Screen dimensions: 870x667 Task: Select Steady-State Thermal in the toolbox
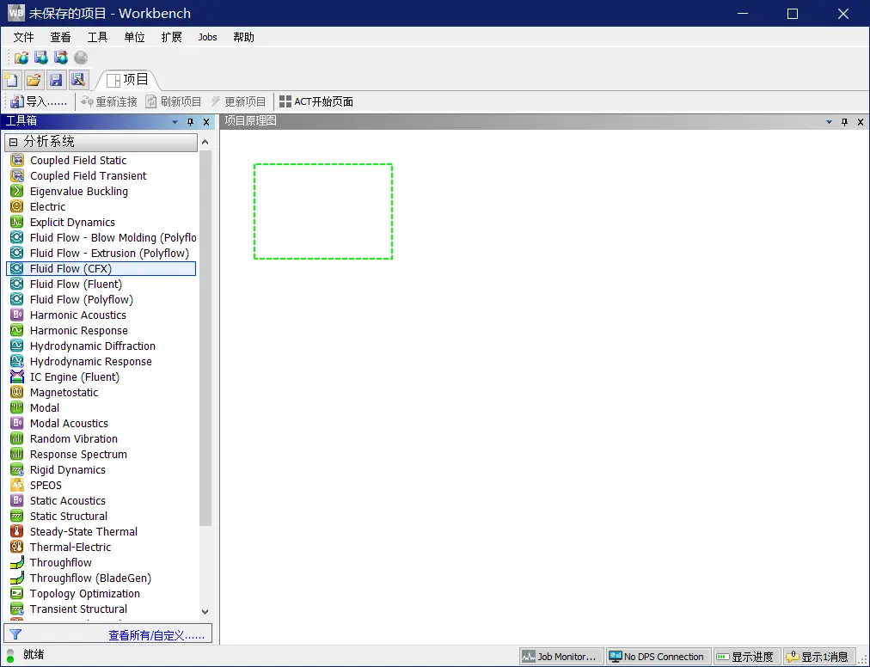[x=102, y=531]
